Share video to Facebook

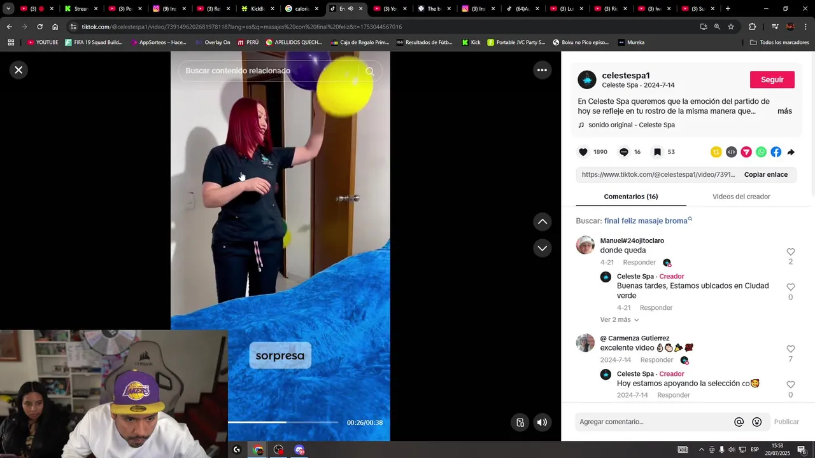click(x=776, y=152)
